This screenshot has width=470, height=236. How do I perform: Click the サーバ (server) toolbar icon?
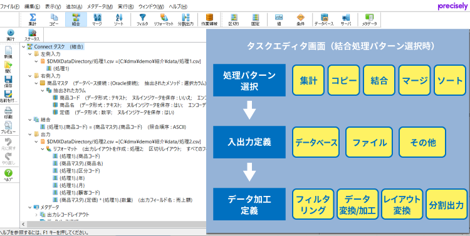(x=345, y=19)
